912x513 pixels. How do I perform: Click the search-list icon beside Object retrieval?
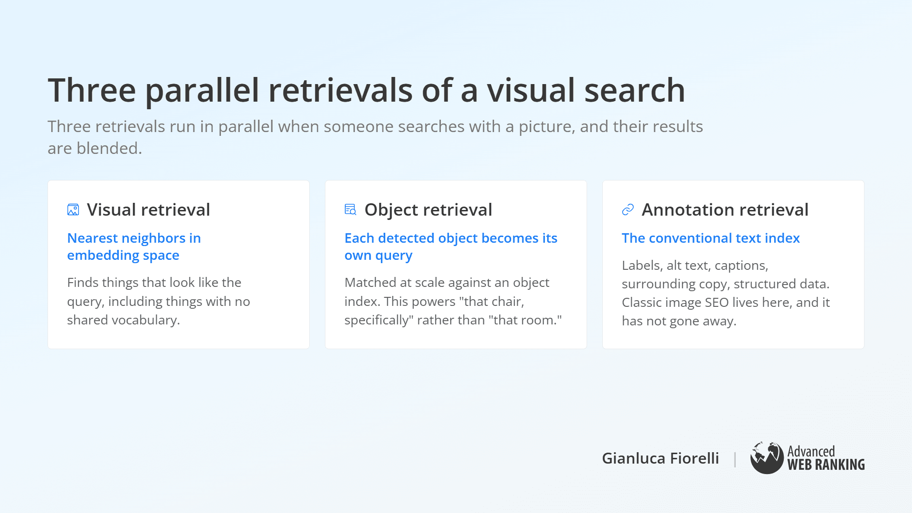click(351, 209)
